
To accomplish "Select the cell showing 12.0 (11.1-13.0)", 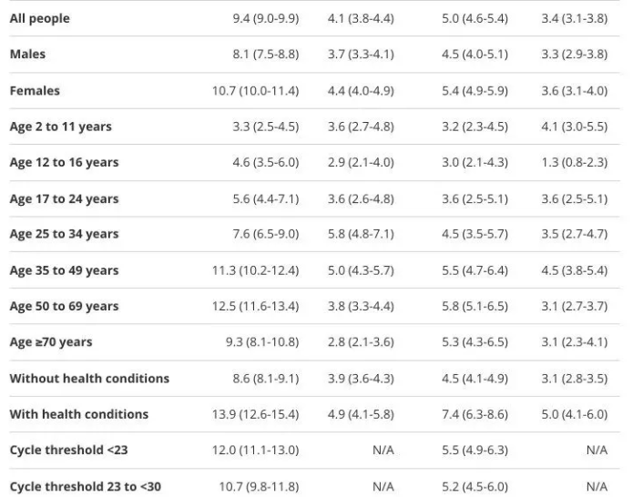I will pyautogui.click(x=255, y=450).
